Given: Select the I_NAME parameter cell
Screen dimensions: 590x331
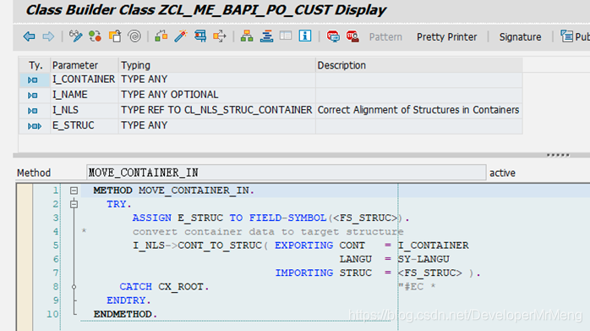Looking at the screenshot, I should [85, 95].
